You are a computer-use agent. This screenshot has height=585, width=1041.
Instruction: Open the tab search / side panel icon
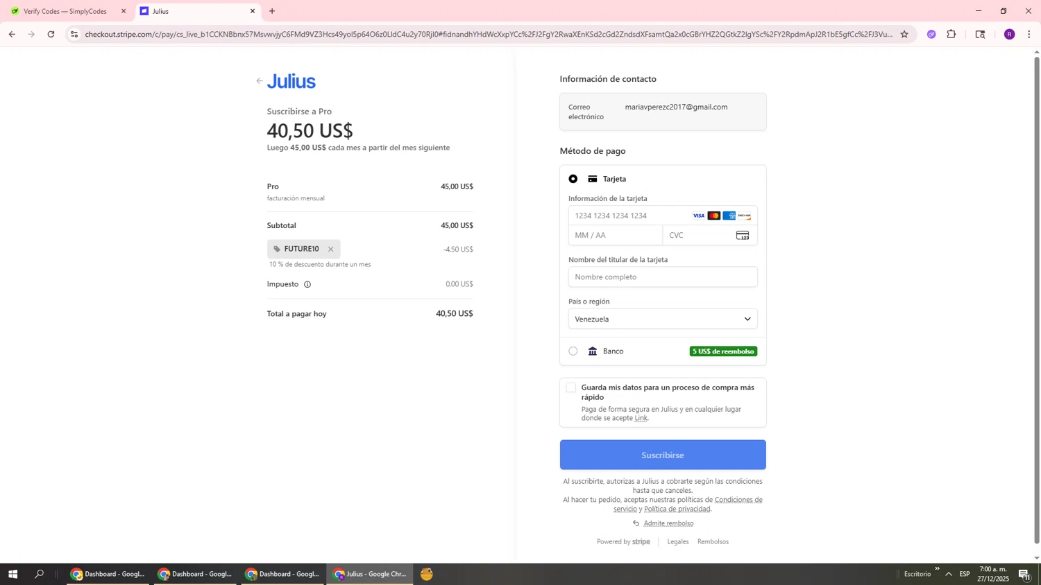tap(981, 34)
